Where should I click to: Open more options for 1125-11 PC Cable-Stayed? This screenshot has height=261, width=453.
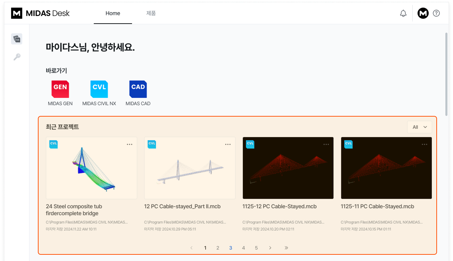pyautogui.click(x=425, y=144)
